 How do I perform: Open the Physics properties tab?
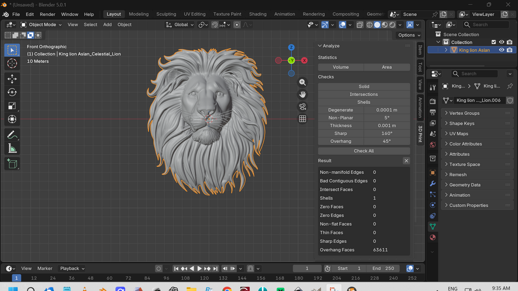coord(433,205)
